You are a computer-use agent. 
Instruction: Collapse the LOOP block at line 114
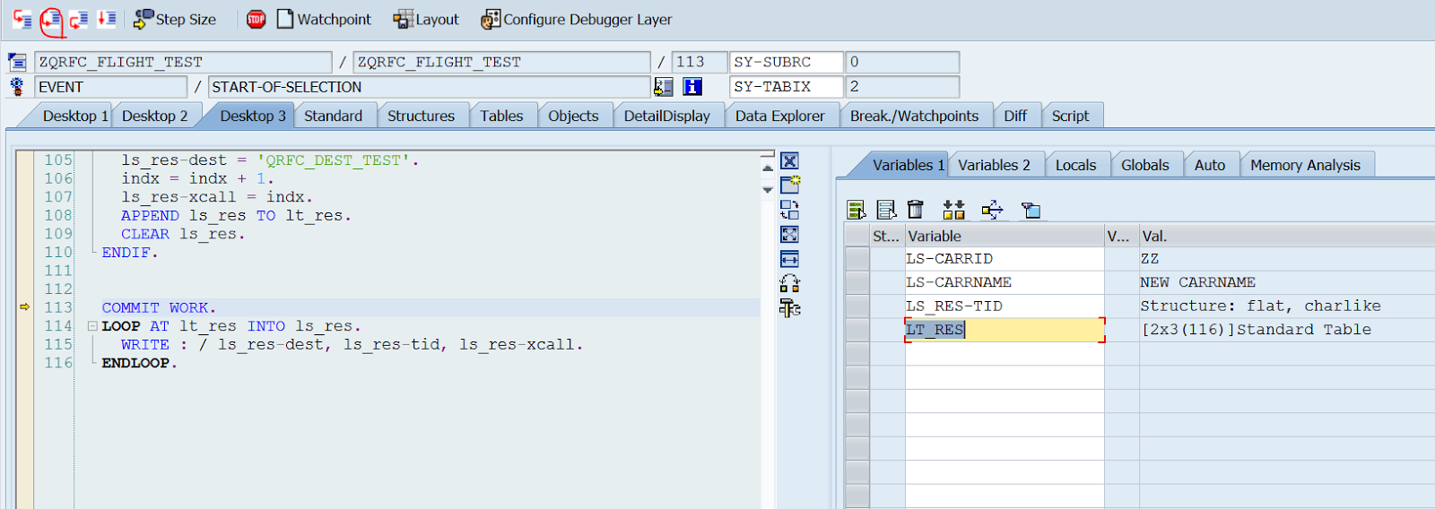92,326
